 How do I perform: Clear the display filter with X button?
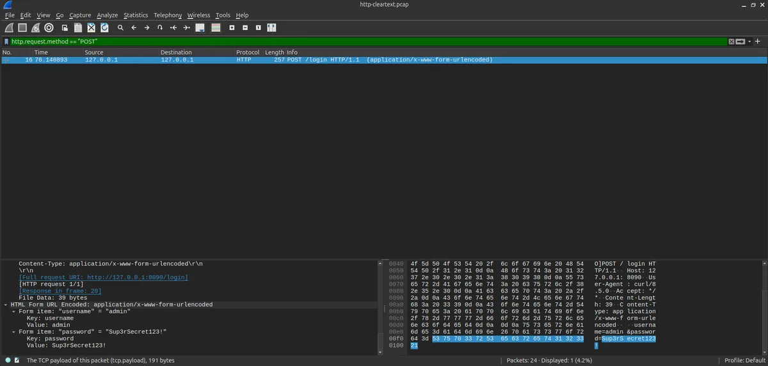(732, 42)
